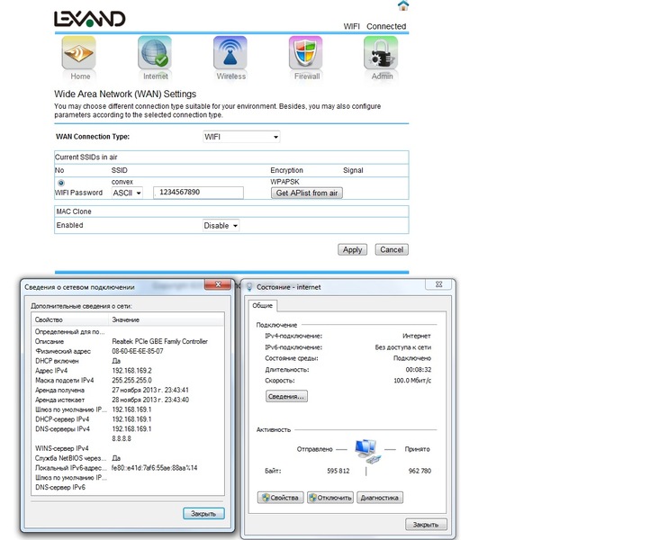Expand the MAC Clone Disable dropdown
This screenshot has width=659, height=540.
click(221, 226)
